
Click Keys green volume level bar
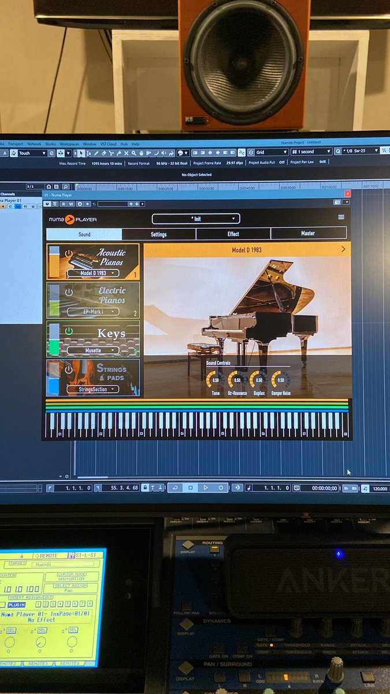tap(54, 339)
